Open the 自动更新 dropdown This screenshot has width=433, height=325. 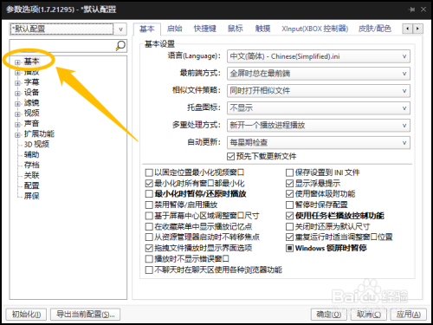point(319,142)
